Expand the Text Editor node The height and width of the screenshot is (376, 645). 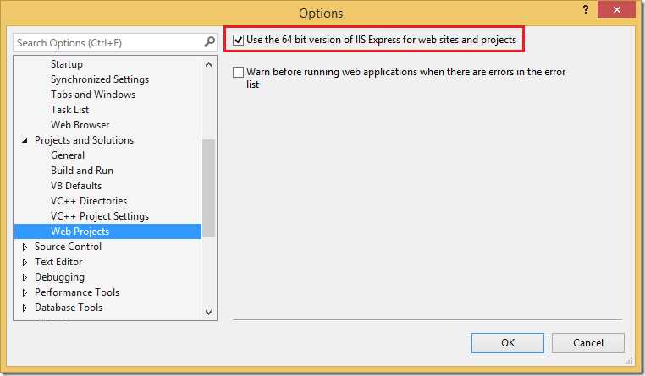25,262
